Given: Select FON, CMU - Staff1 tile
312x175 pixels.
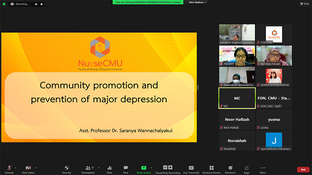Looking at the screenshot, I should 274,98.
